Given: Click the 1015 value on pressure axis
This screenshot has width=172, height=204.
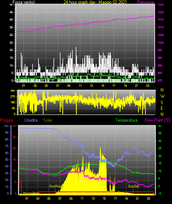Looking at the screenshot, I should (x=161, y=19).
